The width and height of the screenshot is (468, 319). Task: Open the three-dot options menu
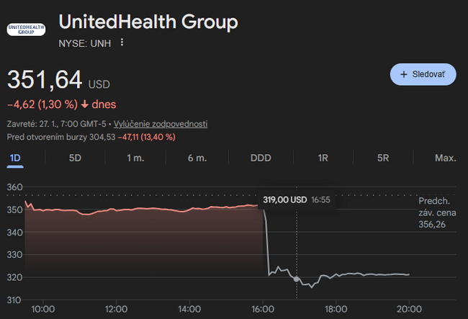122,42
